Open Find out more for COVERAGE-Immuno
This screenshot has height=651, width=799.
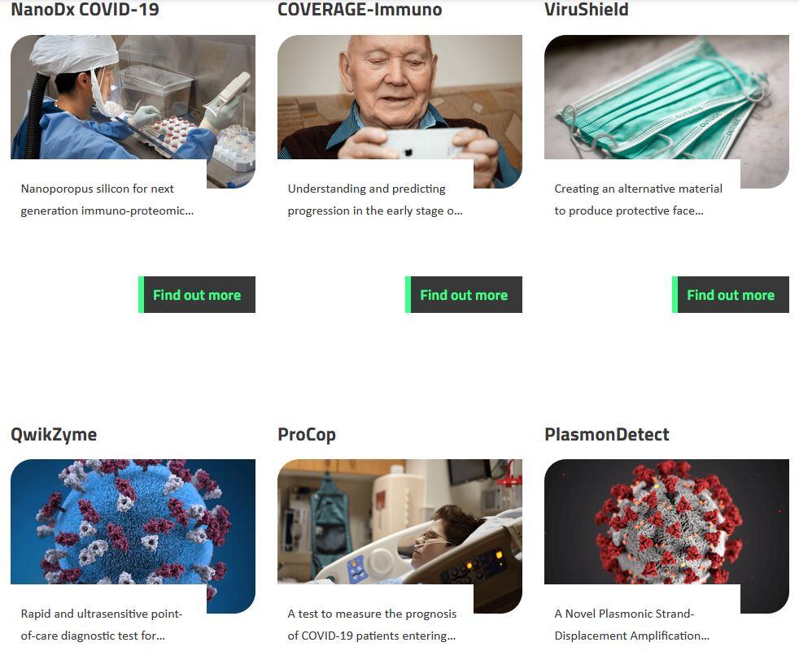click(x=464, y=295)
